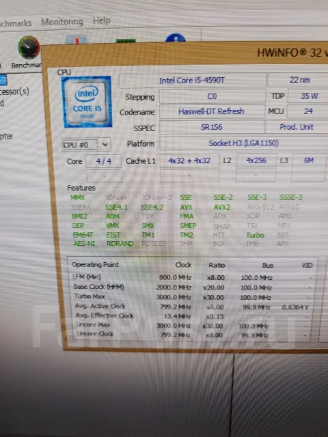Click the 22 nm process field
328x437 pixels.
click(298, 81)
